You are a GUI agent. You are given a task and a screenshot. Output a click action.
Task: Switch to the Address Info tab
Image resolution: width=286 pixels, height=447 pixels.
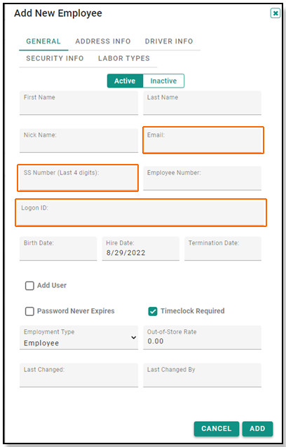point(103,41)
